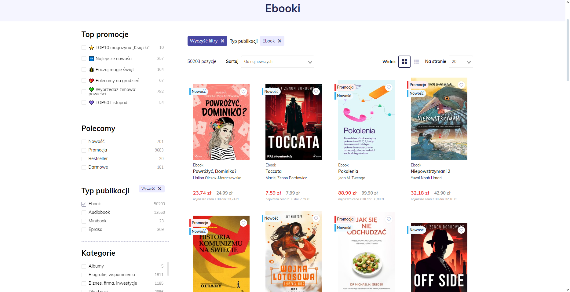
Task: Click the Kategorie list scrollbar
Action: tap(168, 269)
